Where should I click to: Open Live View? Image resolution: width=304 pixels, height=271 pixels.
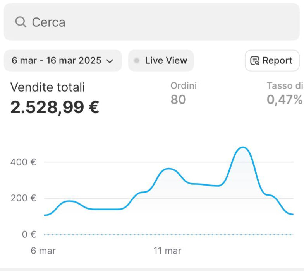pos(161,61)
